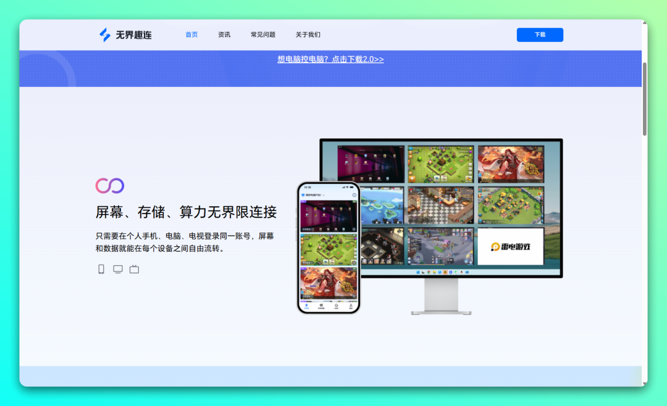Click the Windows Start icon on the monitor taskbar
Viewport: 667px width, 406px height.
pyautogui.click(x=417, y=272)
